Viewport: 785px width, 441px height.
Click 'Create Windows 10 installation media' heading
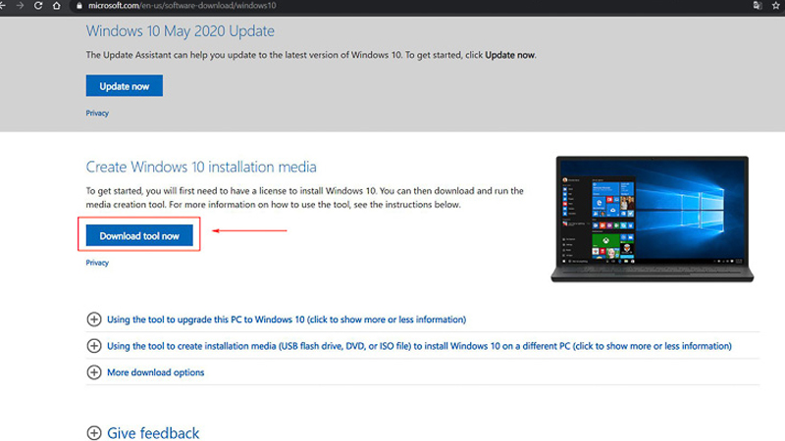(x=201, y=167)
